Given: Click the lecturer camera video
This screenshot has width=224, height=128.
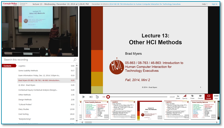Looking at the screenshot, I should click(40, 32).
